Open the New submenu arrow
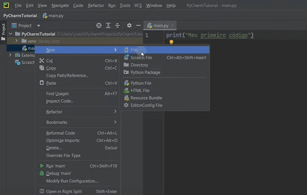 (115, 50)
